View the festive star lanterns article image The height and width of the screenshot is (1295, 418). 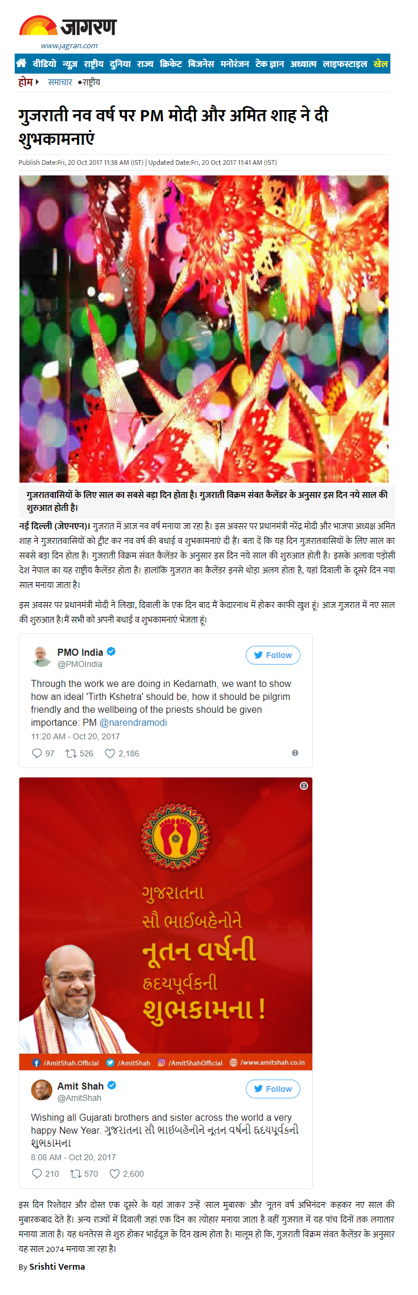pyautogui.click(x=204, y=329)
